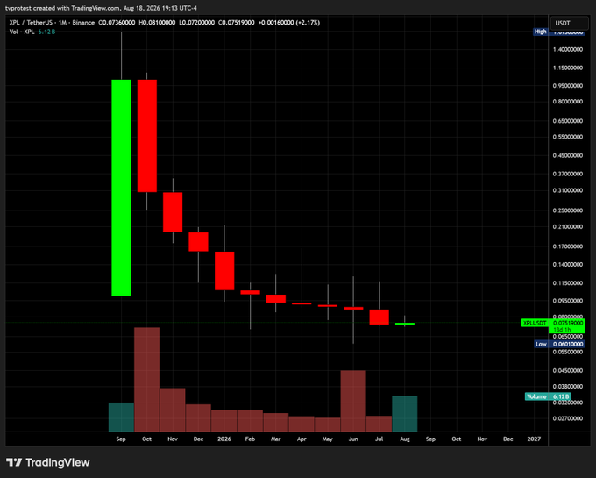The image size is (596, 478).
Task: Click the 2026 label on time axis
Action: pos(224,439)
